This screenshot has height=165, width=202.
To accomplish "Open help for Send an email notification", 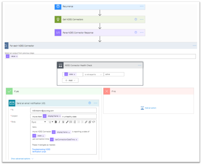I will click(x=90, y=103).
